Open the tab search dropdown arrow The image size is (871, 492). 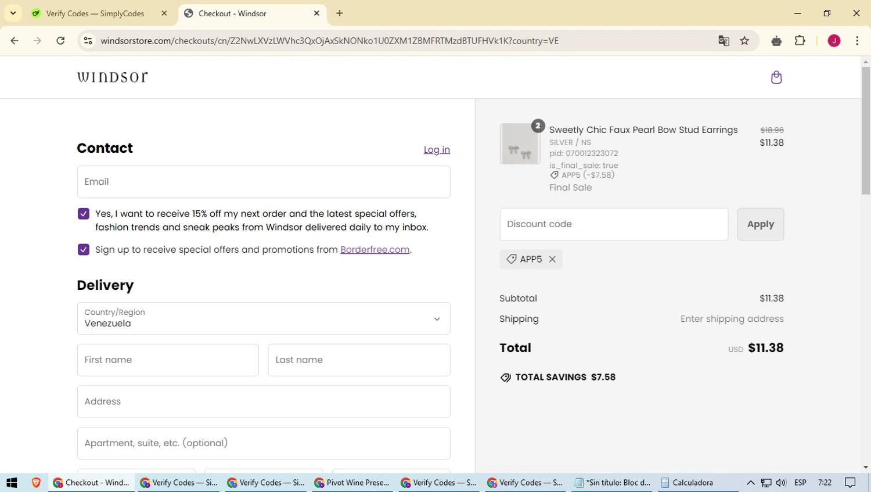(13, 13)
